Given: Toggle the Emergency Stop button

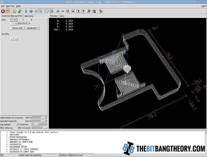Looking at the screenshot, I should tap(3, 11).
